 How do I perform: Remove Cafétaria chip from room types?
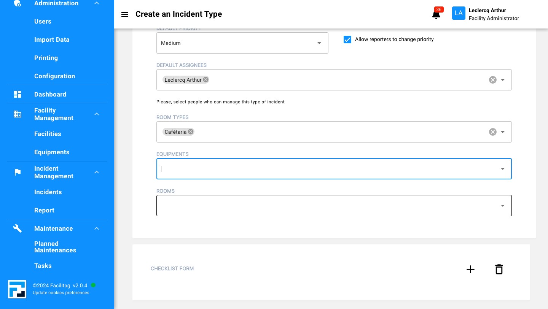191,132
